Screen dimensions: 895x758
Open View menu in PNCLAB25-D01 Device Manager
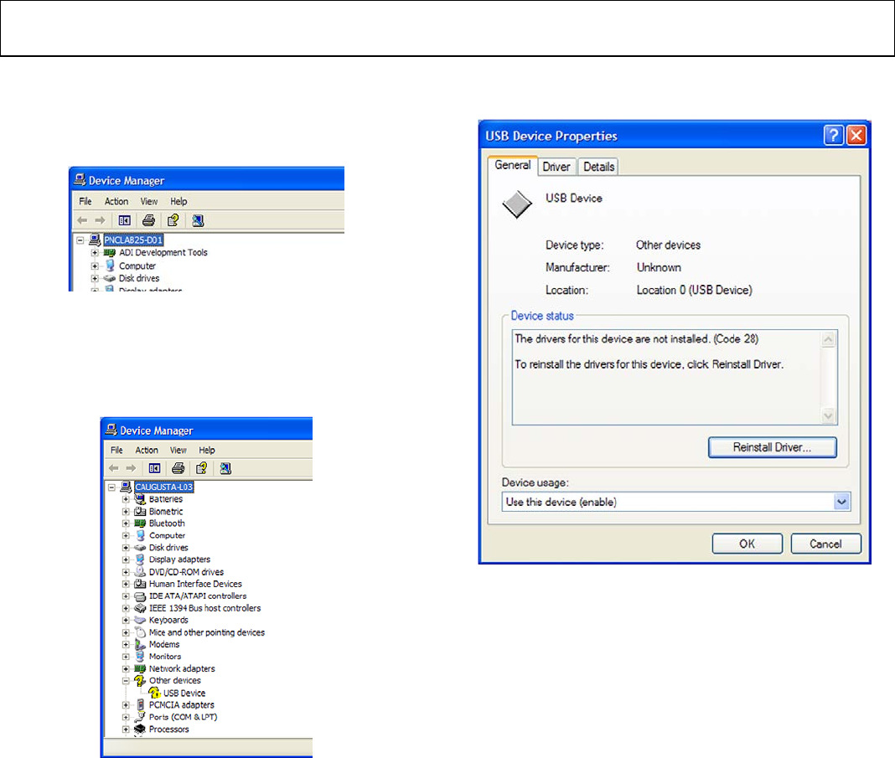(149, 201)
